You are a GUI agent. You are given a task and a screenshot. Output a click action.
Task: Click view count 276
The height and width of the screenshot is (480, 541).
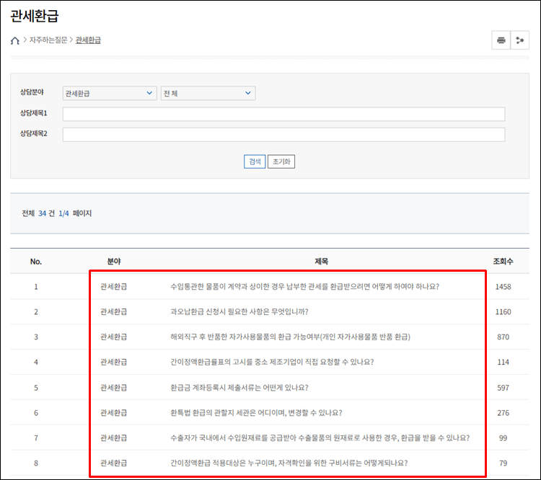tap(503, 413)
